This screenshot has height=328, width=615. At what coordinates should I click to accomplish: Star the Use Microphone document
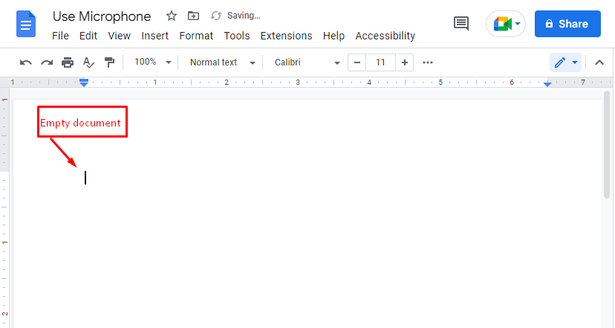click(x=171, y=16)
